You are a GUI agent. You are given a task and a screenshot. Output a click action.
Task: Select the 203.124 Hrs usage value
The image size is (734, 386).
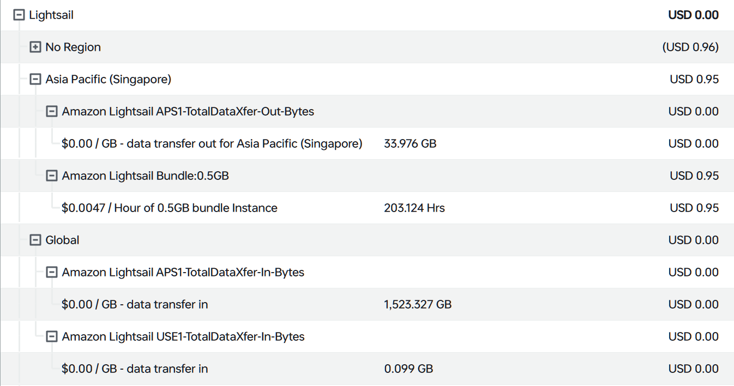[x=414, y=208]
